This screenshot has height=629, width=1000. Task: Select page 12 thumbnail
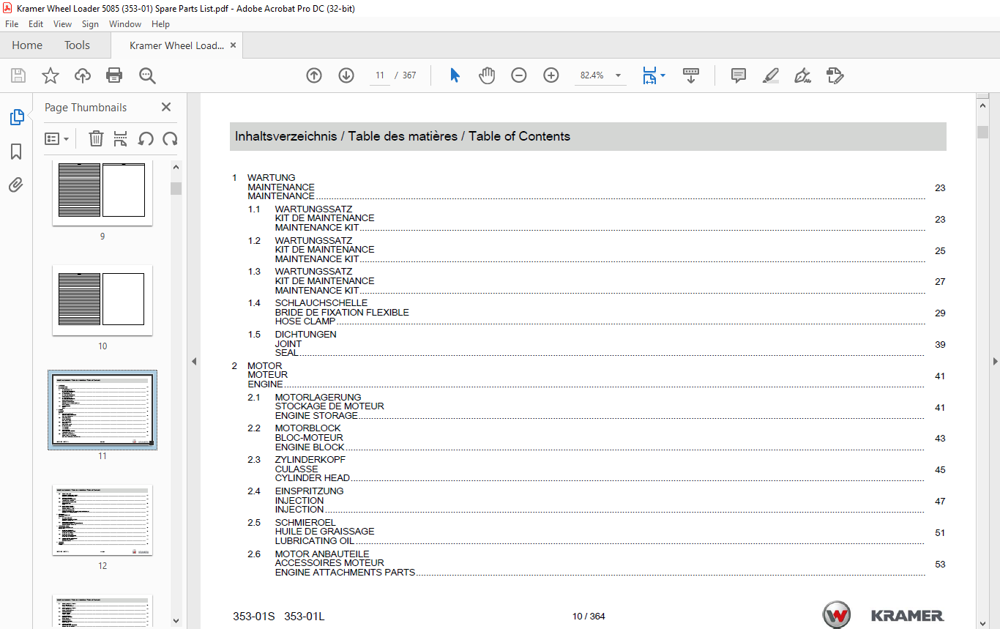tap(102, 519)
